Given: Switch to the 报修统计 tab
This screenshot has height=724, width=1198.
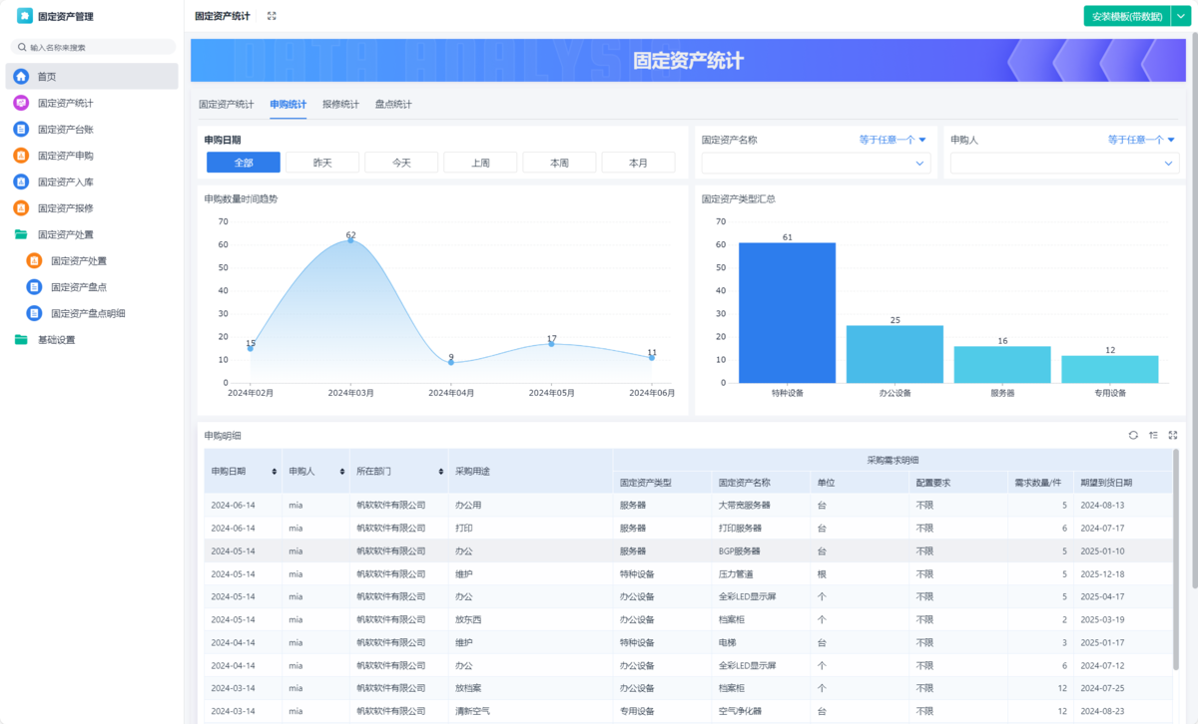Looking at the screenshot, I should click(x=340, y=105).
